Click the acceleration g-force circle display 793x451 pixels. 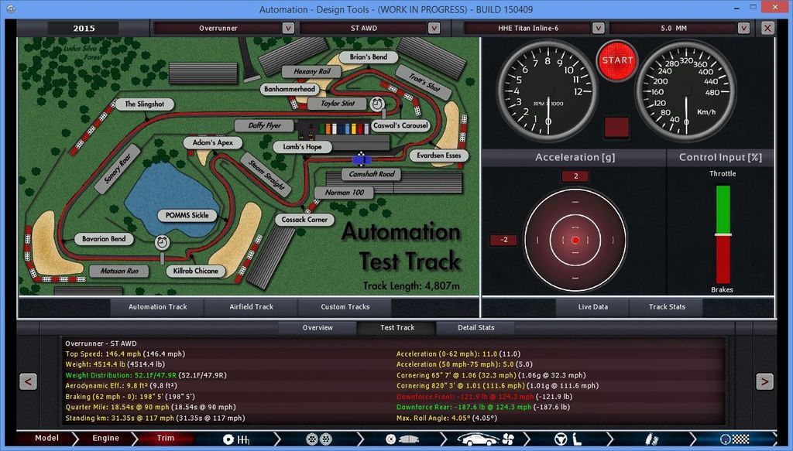(575, 241)
